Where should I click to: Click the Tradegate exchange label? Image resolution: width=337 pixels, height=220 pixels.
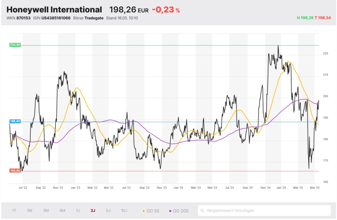pyautogui.click(x=94, y=18)
